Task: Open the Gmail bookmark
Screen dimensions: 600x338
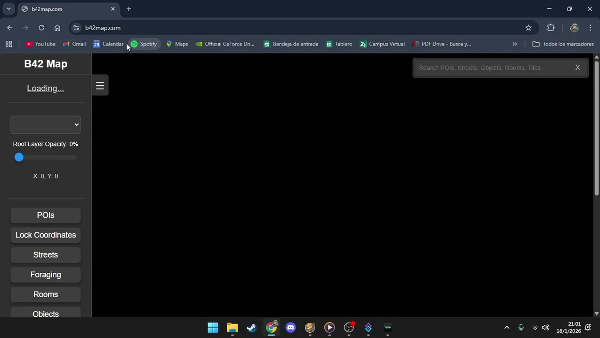Action: (x=74, y=44)
